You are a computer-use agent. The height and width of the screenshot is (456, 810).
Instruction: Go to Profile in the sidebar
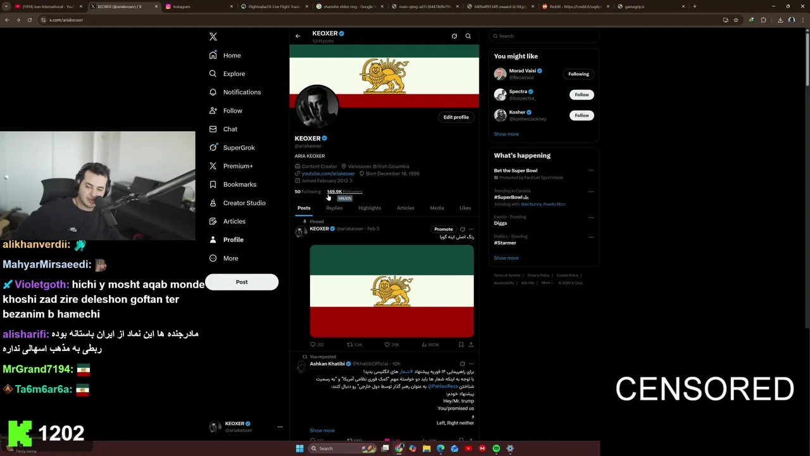point(227,239)
